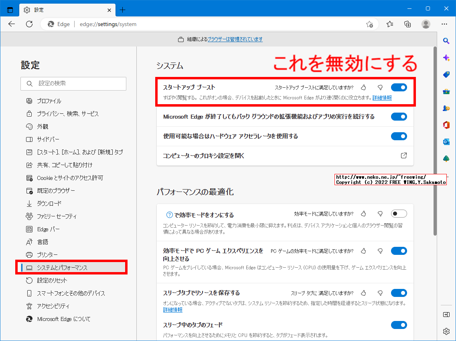
Task: Open the Outlook sidebar panel
Action: pyautogui.click(x=446, y=141)
